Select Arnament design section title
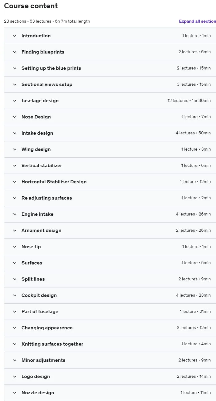This screenshot has width=216, height=401. (x=41, y=230)
